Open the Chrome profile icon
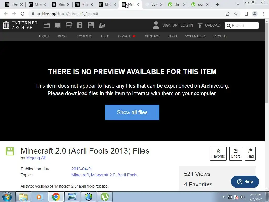269x202 pixels. [255, 14]
